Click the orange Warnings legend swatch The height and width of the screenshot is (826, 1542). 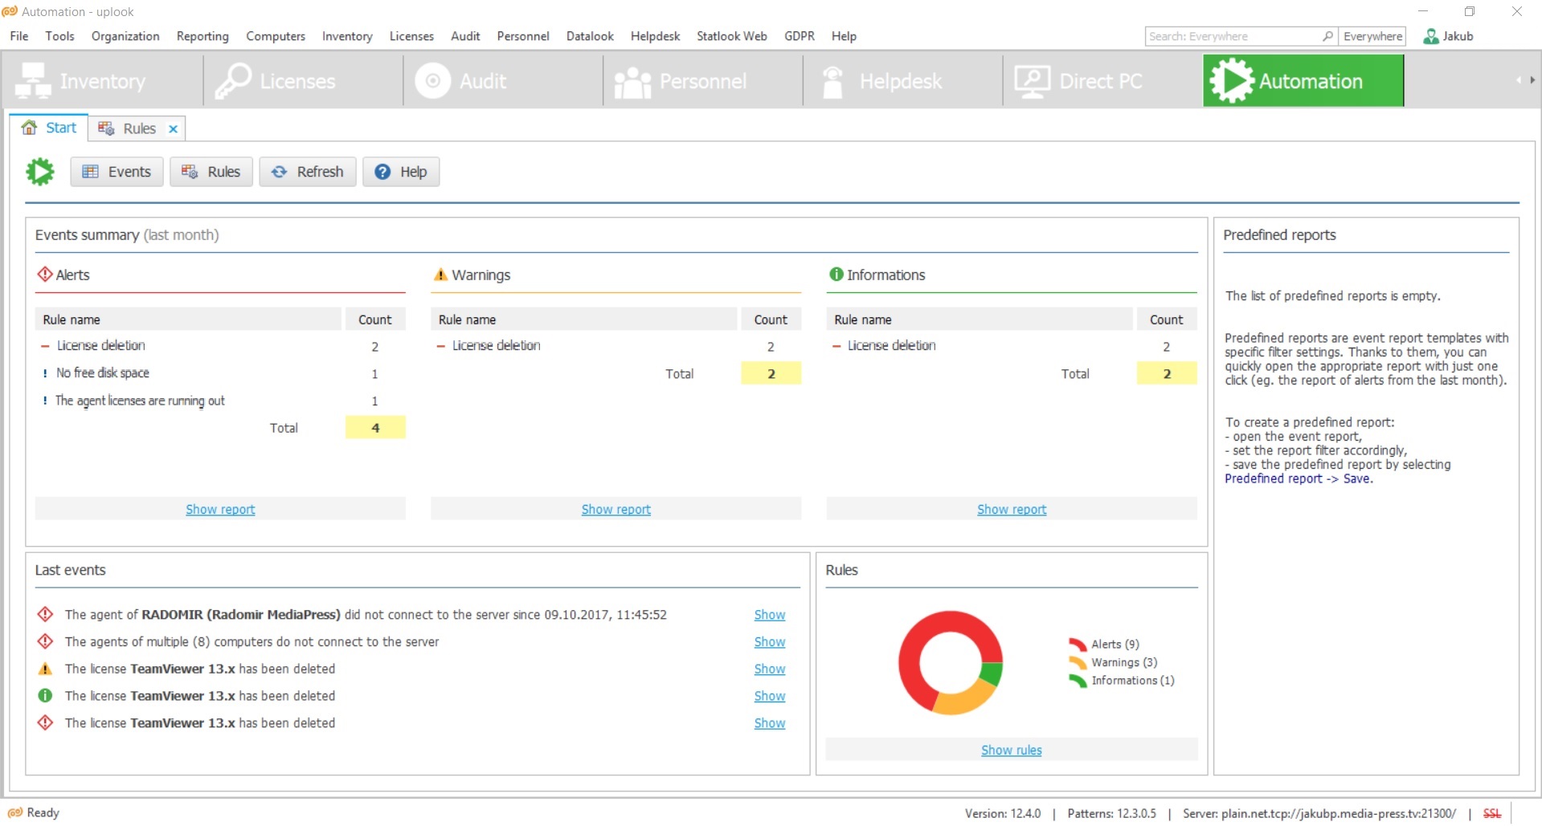[1078, 662]
